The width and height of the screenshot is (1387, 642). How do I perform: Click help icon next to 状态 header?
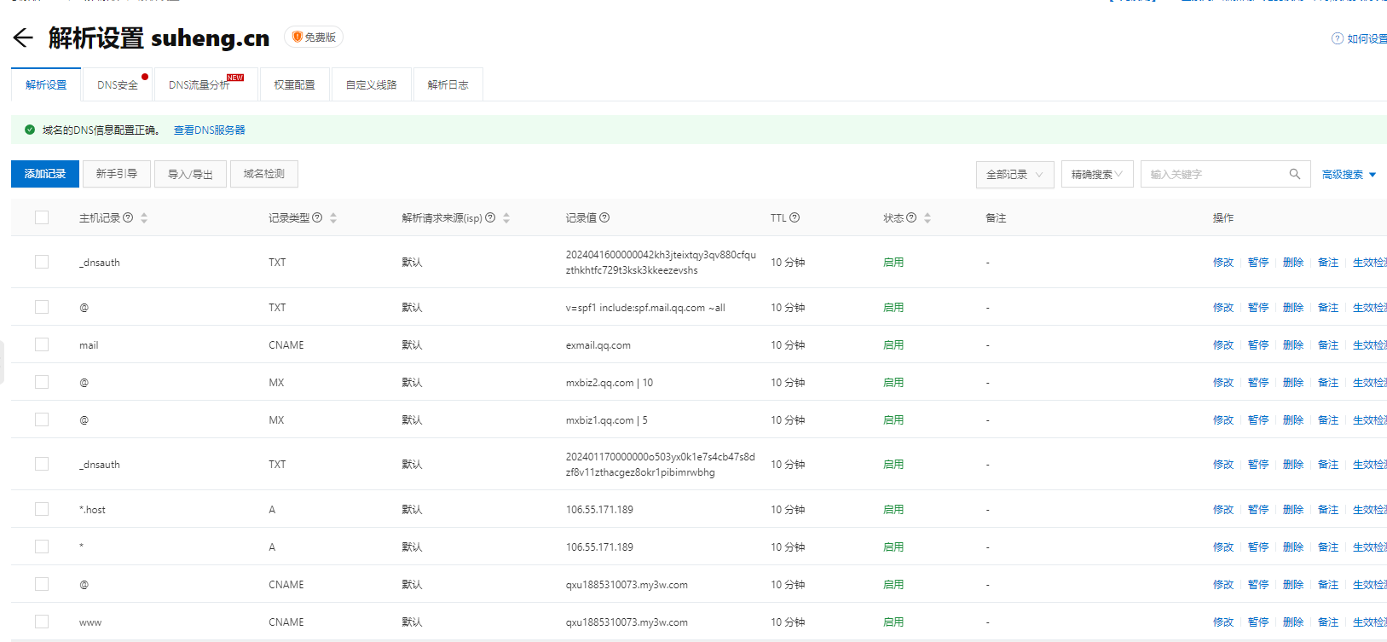point(911,217)
